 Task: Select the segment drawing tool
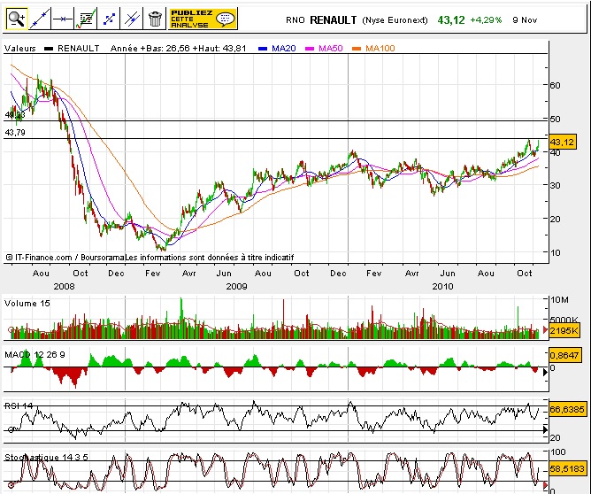coord(109,19)
